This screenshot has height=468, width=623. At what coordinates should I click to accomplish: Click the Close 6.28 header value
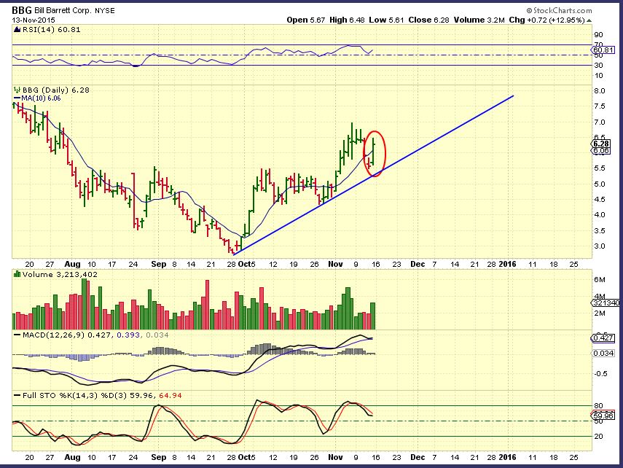click(x=428, y=20)
